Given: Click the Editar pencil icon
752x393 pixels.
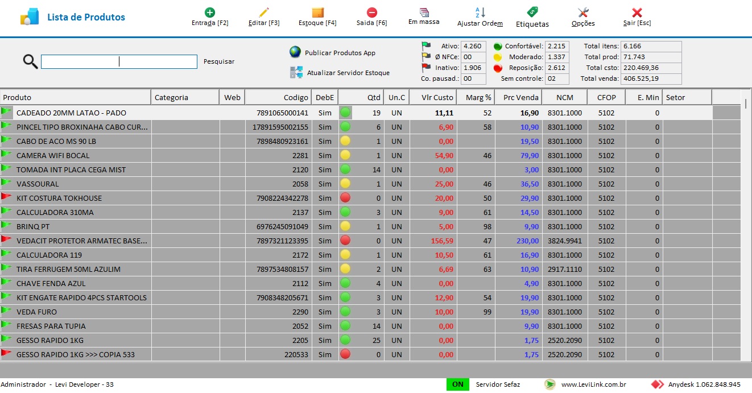Looking at the screenshot, I should [264, 13].
